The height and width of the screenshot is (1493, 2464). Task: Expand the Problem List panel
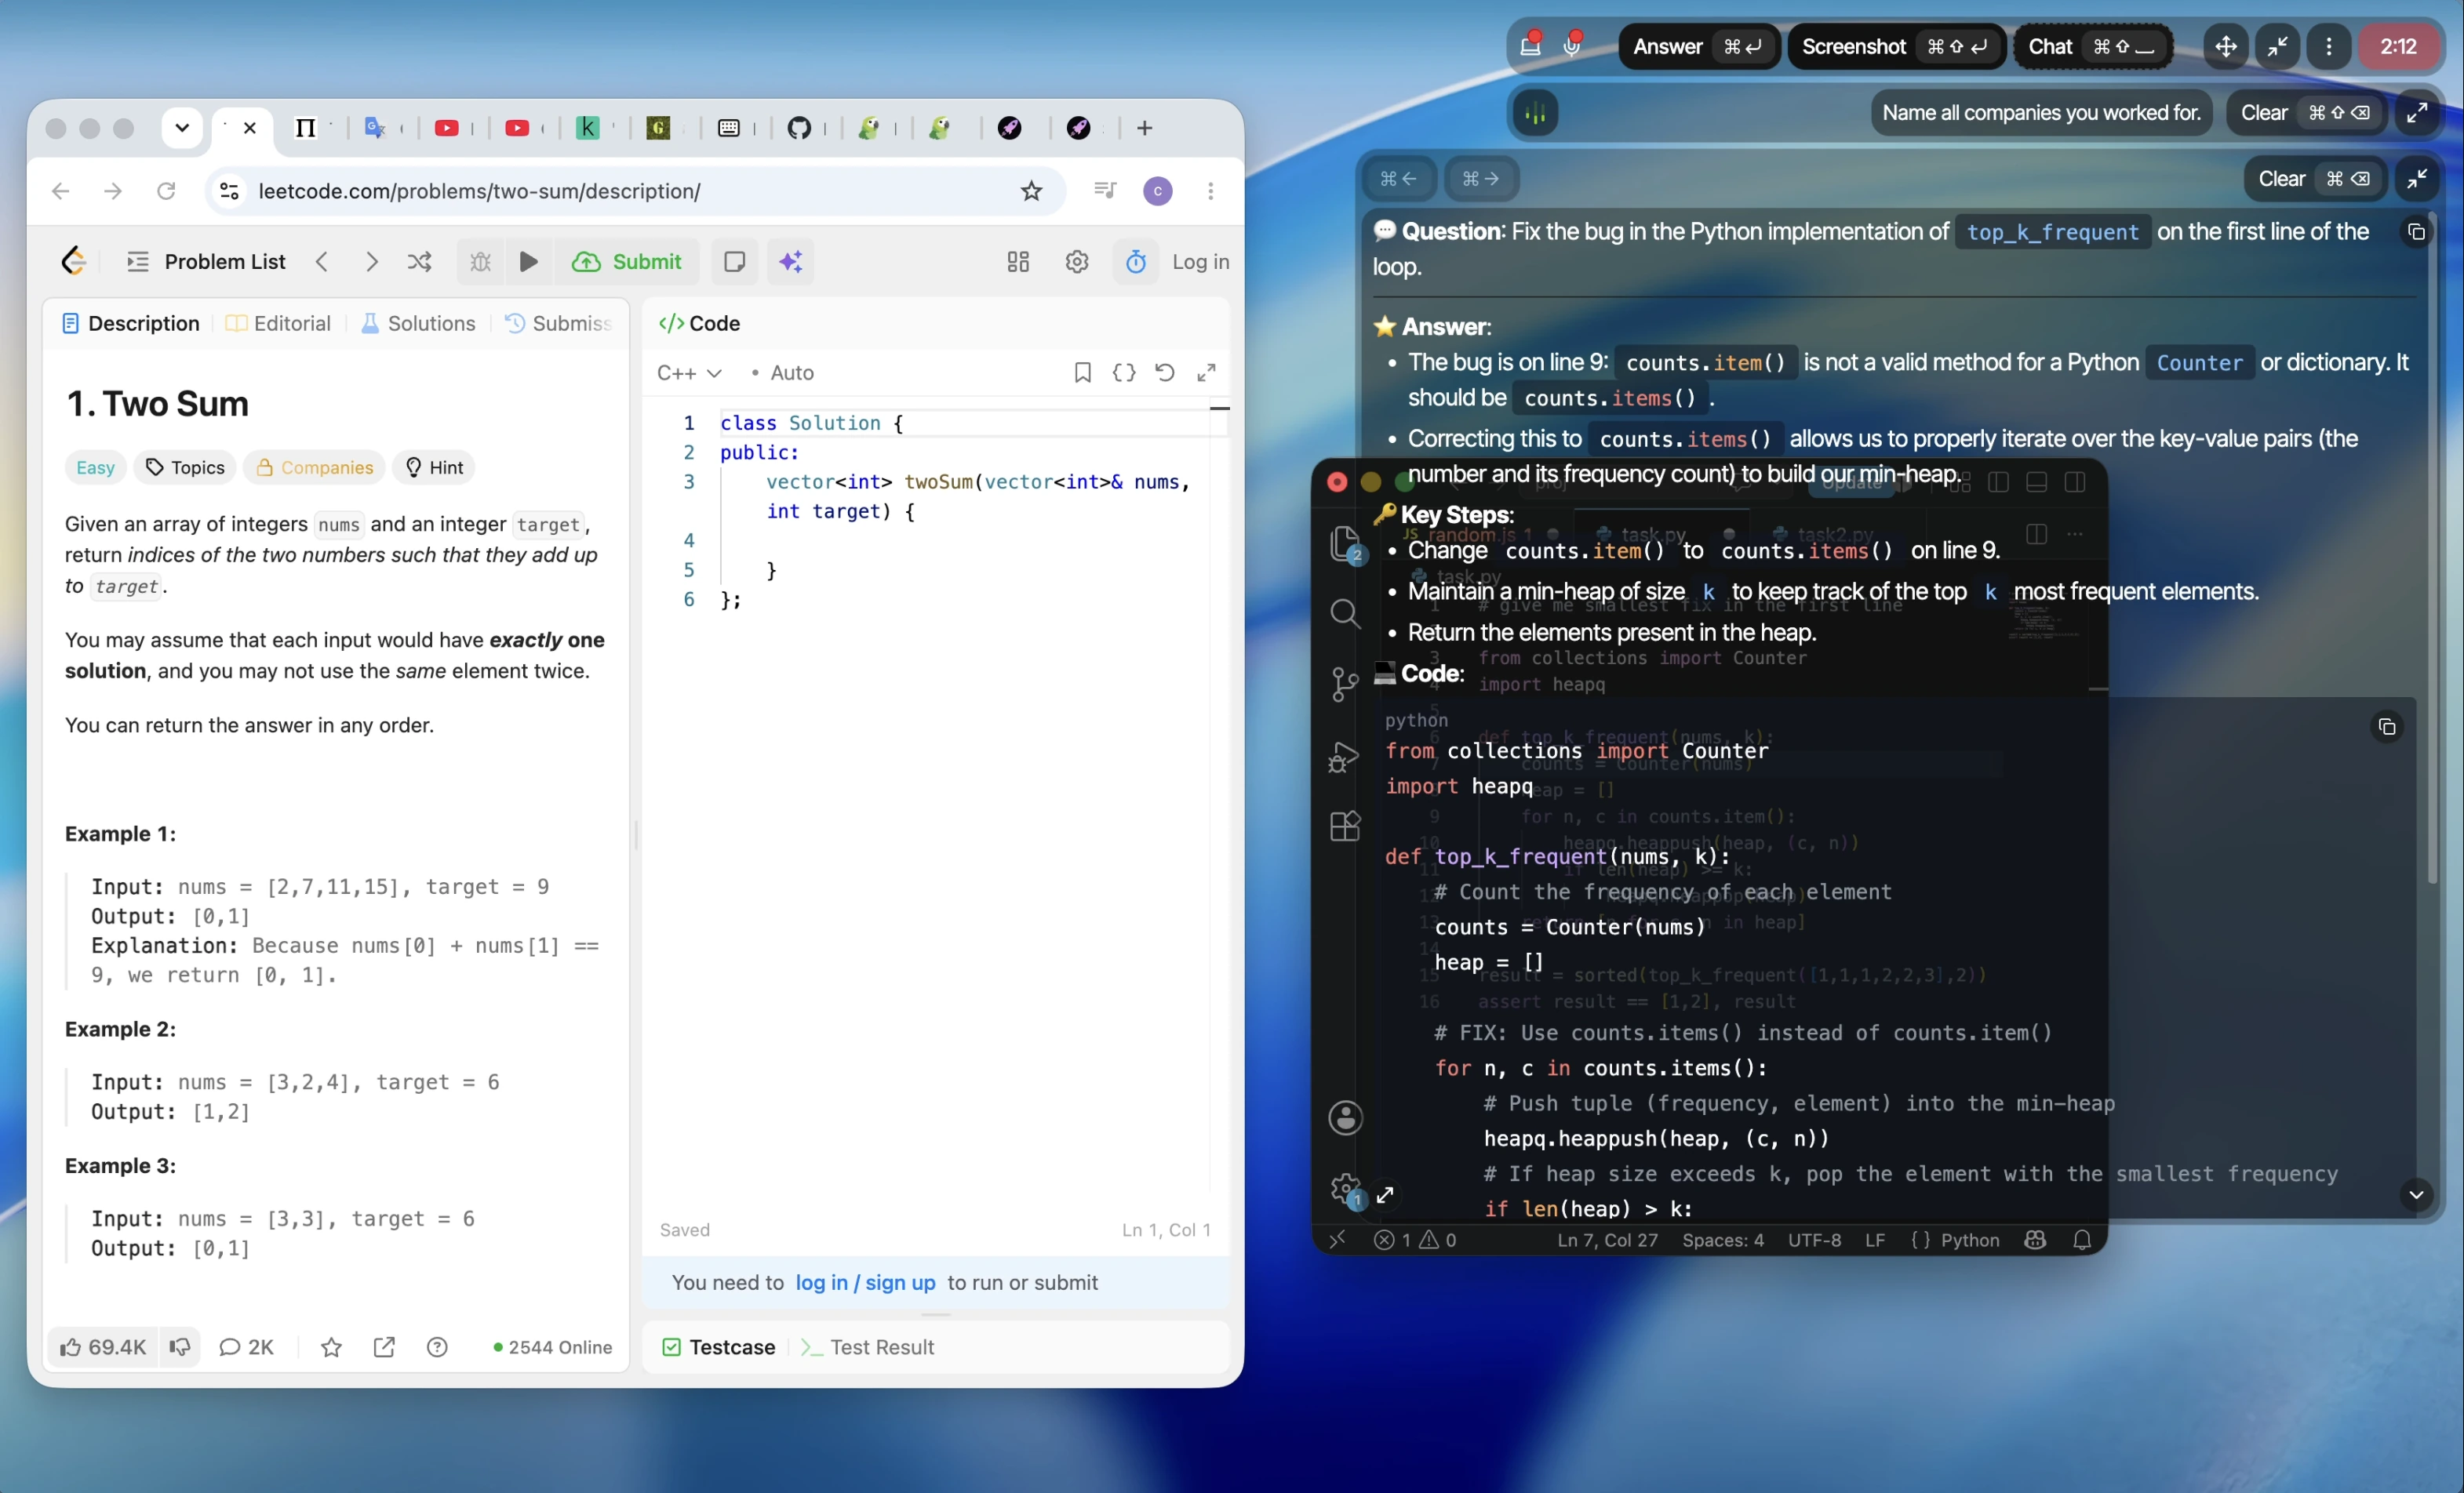pos(206,262)
